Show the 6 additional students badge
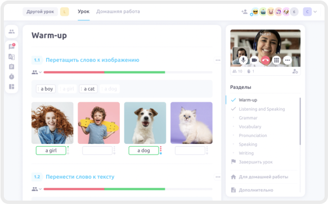The width and height of the screenshot is (328, 204). [x=294, y=12]
